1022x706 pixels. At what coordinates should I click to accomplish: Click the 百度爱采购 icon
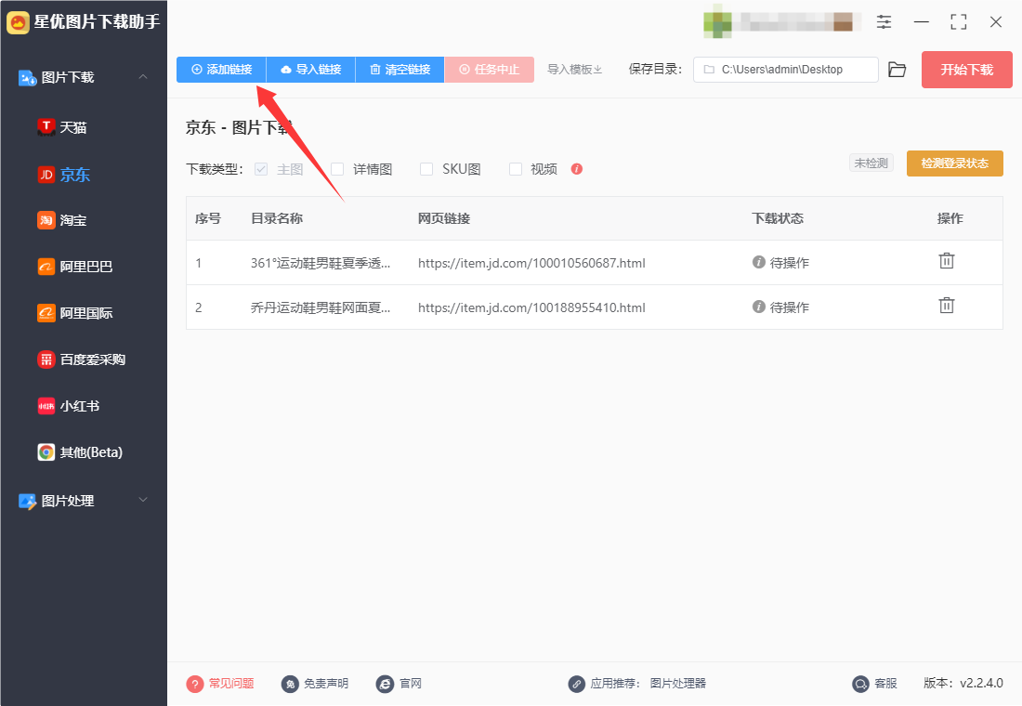tap(46, 360)
